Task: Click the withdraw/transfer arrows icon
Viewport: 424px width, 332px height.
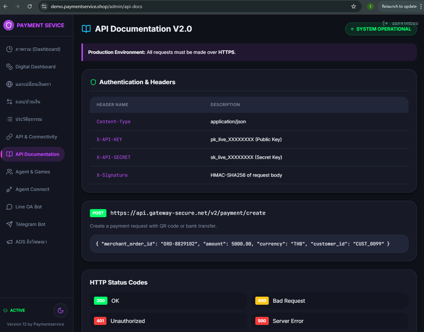Action: (9, 102)
